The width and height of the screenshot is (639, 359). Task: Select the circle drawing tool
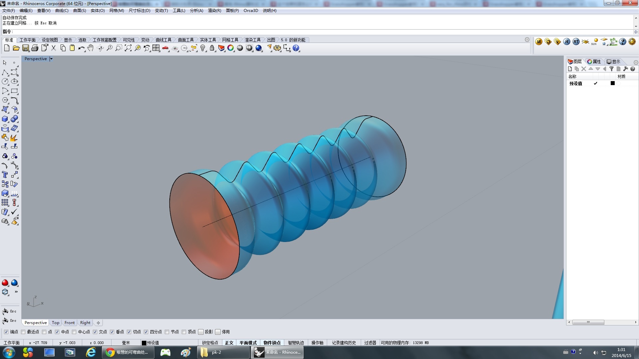5,81
